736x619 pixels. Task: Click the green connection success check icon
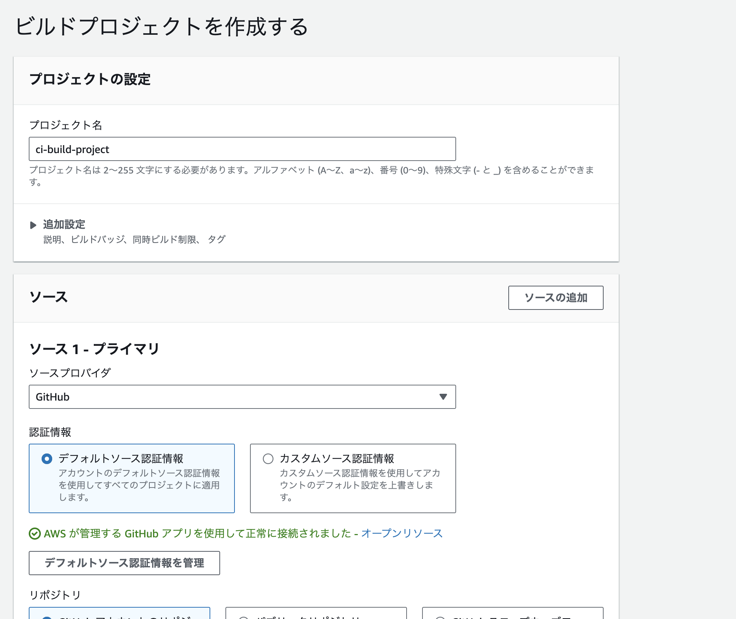34,534
